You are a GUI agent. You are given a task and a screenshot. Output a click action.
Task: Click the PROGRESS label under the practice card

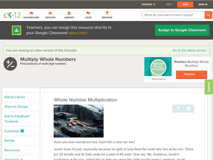pyautogui.click(x=159, y=79)
